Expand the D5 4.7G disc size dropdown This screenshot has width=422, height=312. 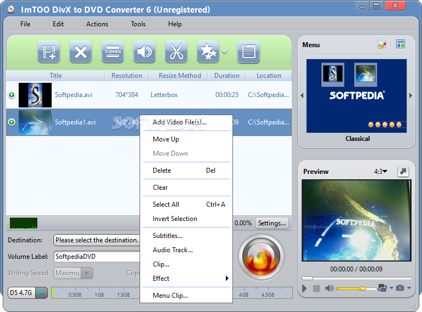(x=41, y=293)
